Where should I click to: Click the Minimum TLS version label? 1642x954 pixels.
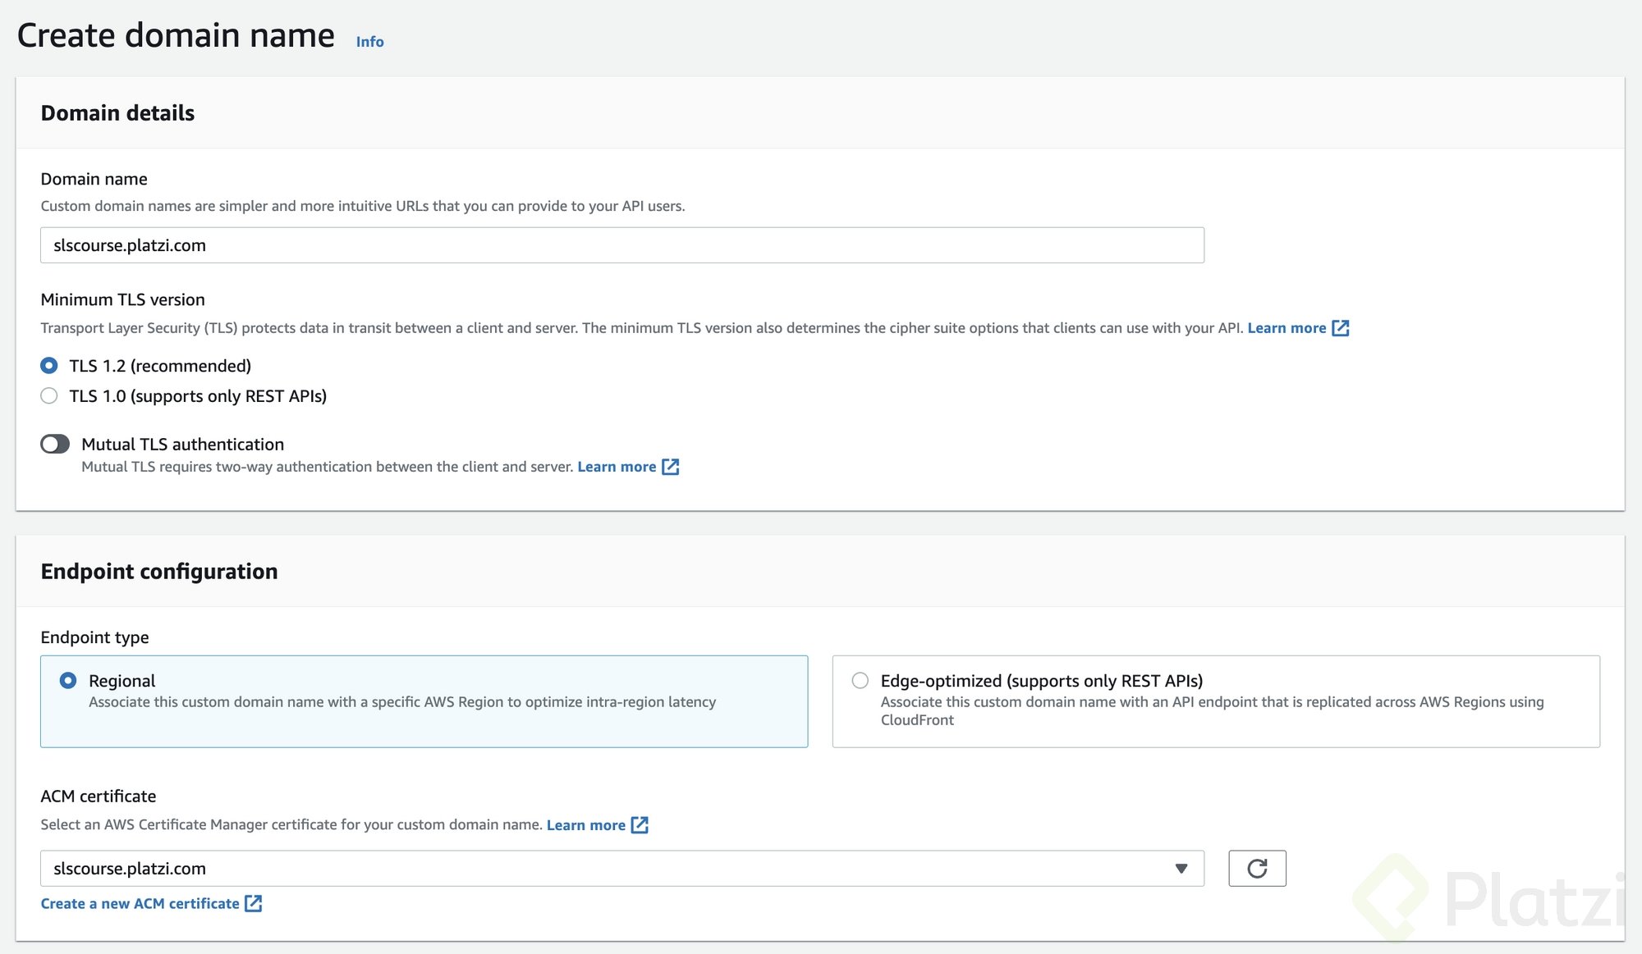[x=122, y=299]
